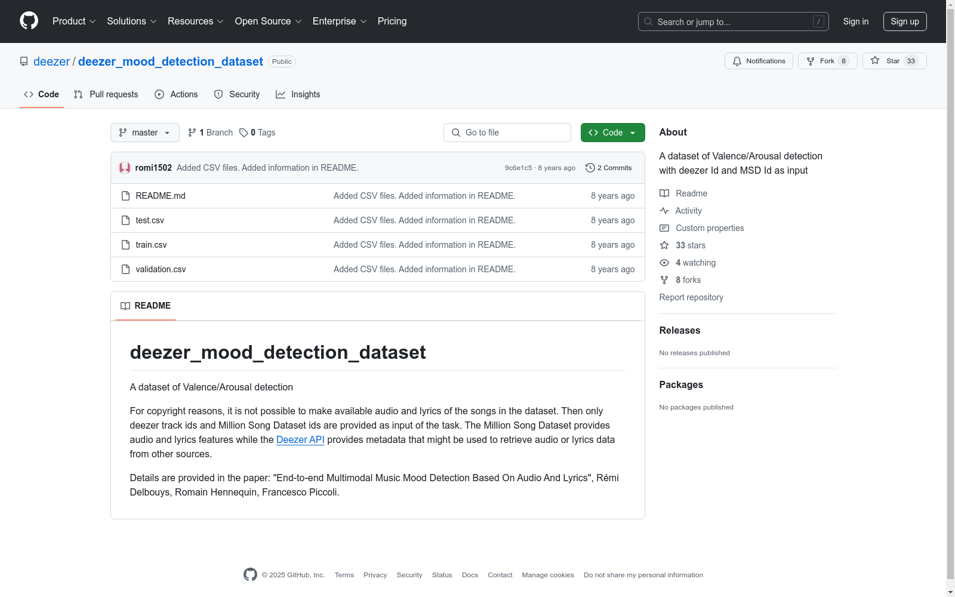Click the fork icon beside 8 forks

(664, 280)
